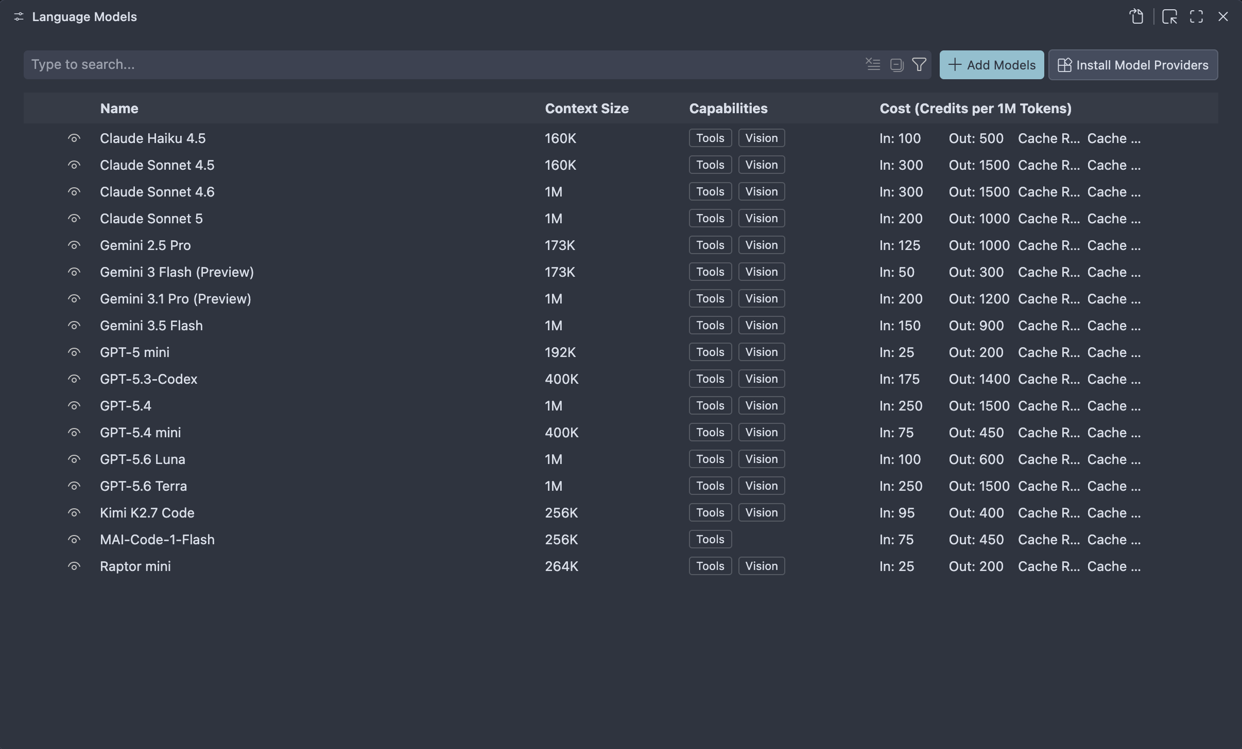1242x749 pixels.
Task: Close the Language Models panel
Action: 1223,16
